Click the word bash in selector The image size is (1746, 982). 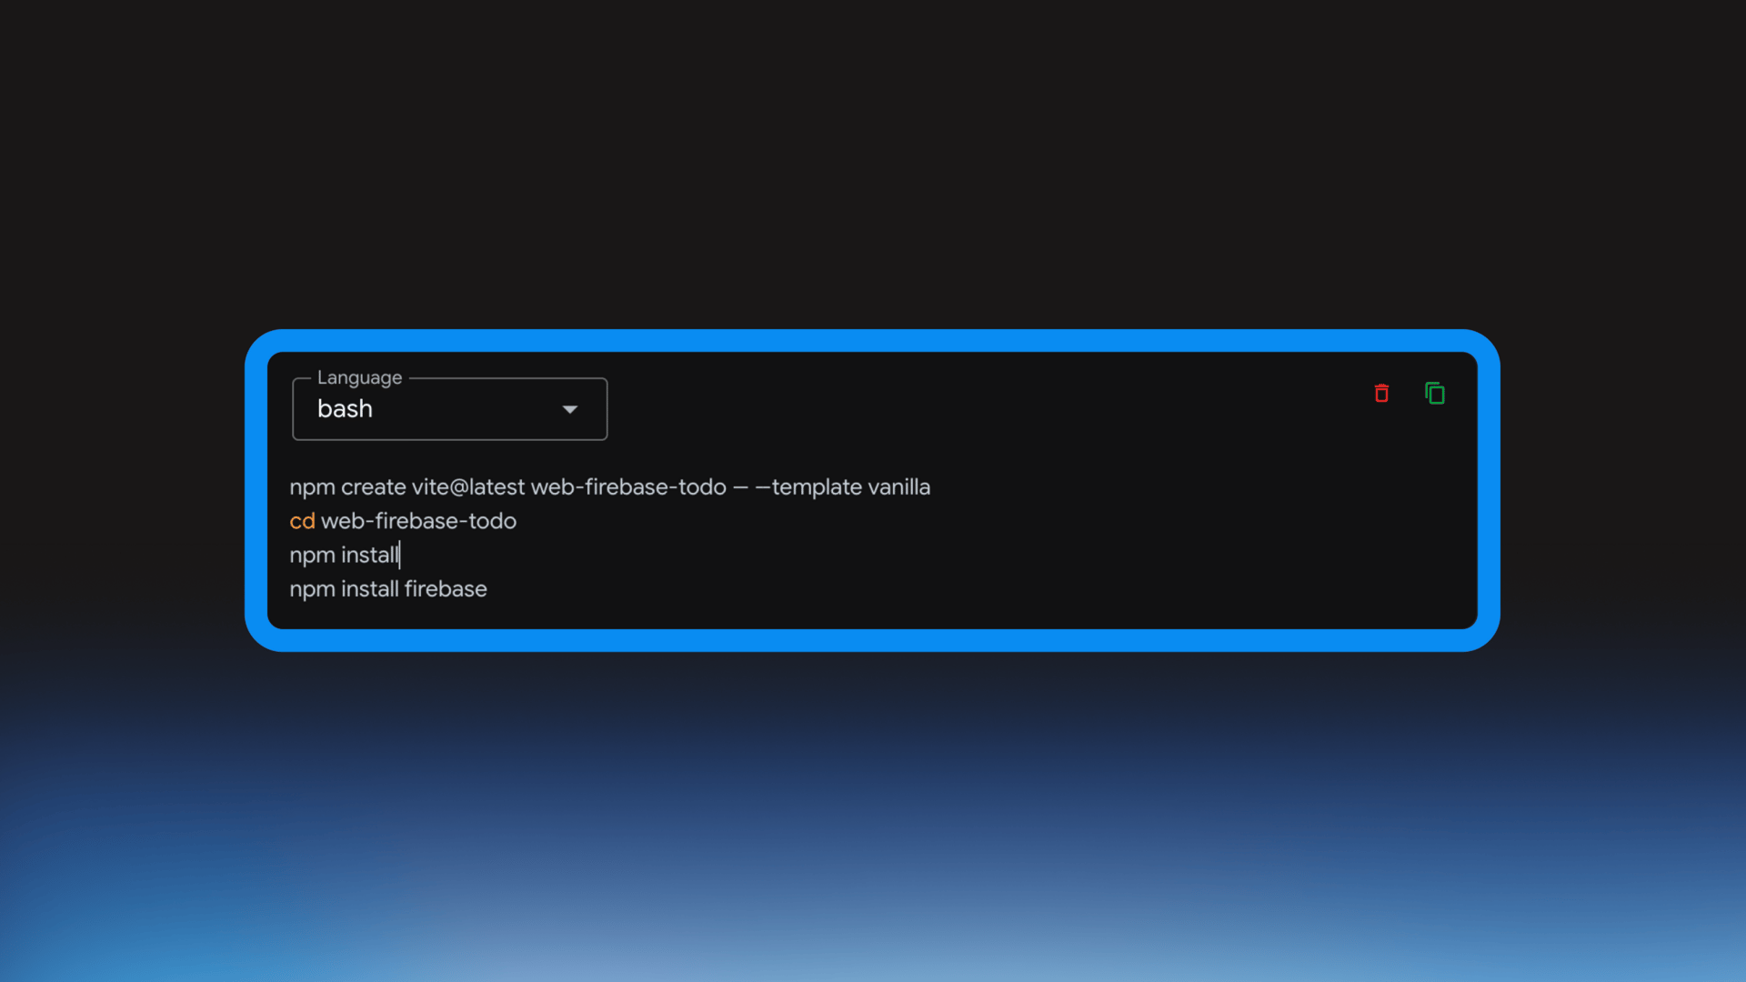coord(345,409)
